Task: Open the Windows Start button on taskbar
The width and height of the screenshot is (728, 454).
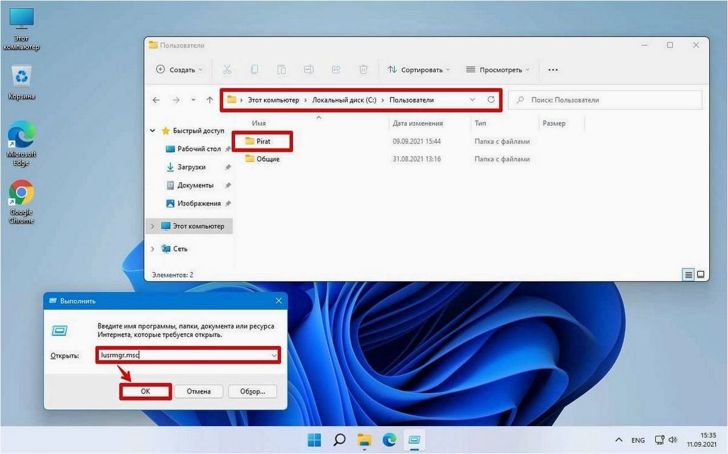Action: 314,439
